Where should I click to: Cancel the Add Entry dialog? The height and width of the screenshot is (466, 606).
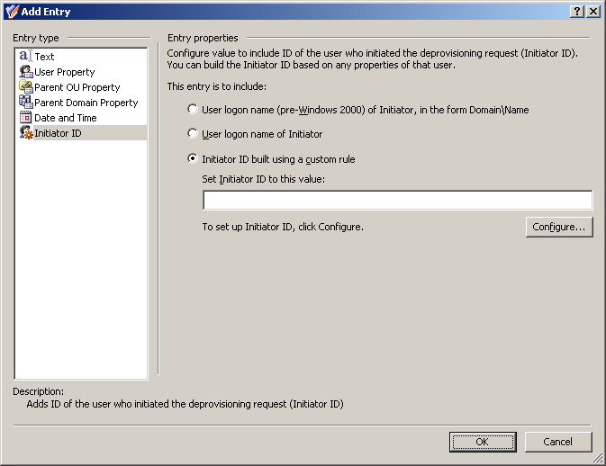coord(558,442)
